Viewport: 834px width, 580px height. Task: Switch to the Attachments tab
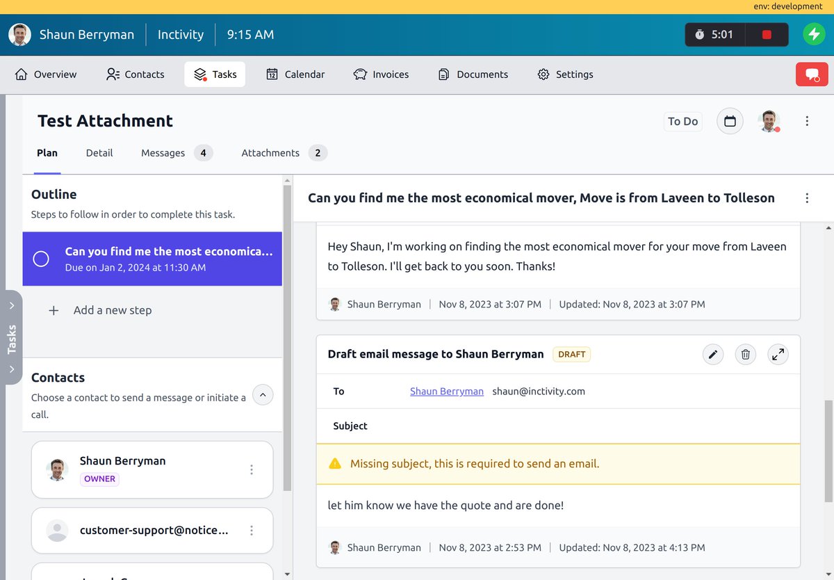[x=284, y=153]
